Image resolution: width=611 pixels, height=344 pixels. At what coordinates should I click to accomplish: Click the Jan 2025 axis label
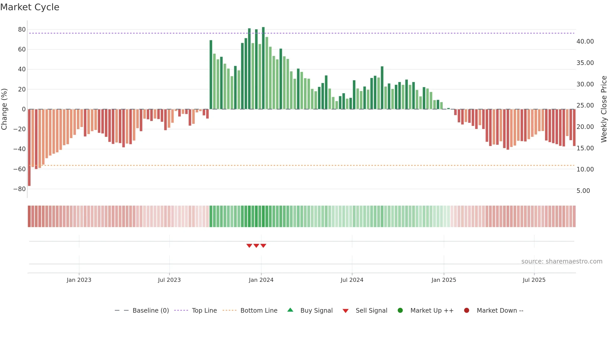[x=444, y=280]
